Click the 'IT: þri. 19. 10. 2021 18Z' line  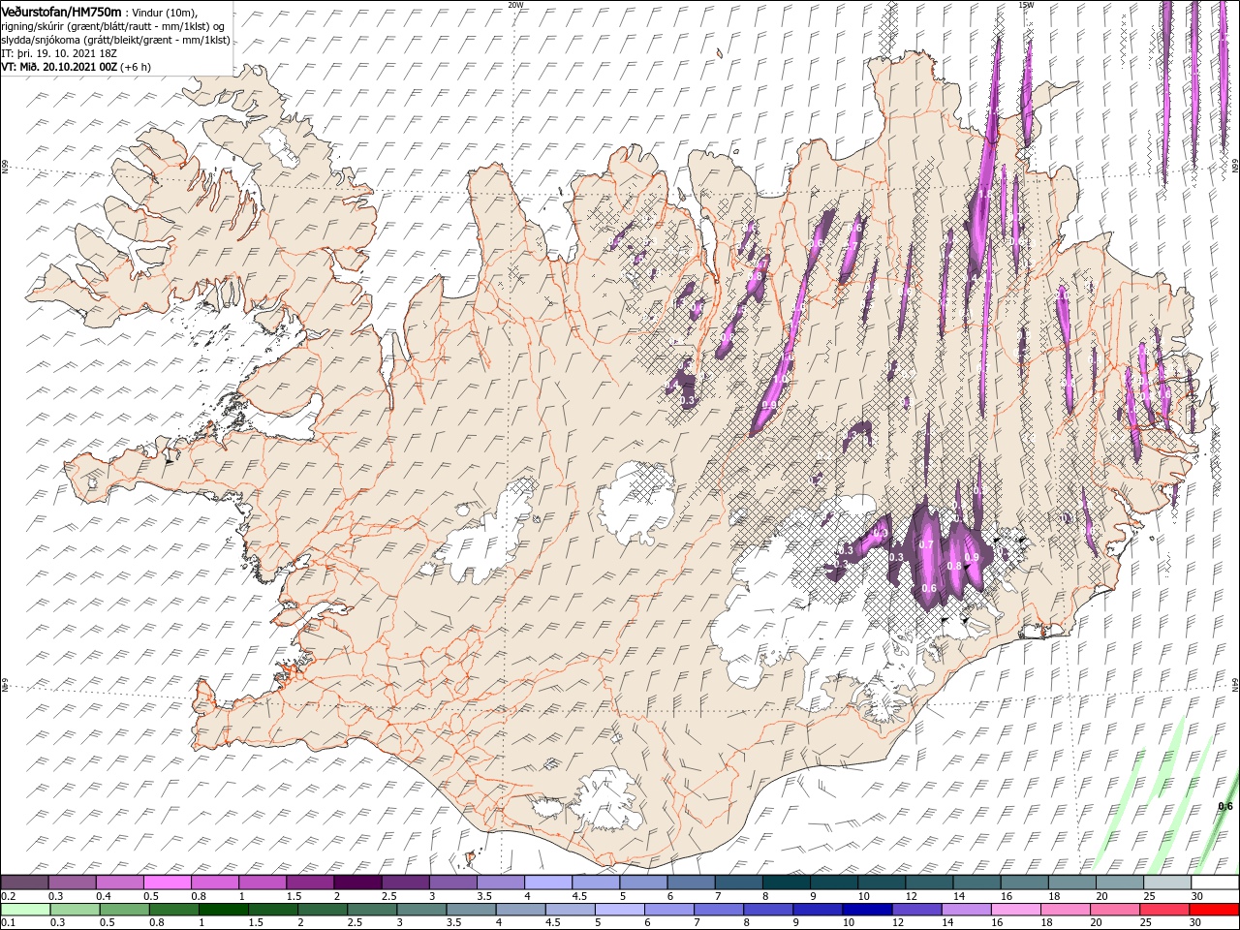(x=58, y=54)
